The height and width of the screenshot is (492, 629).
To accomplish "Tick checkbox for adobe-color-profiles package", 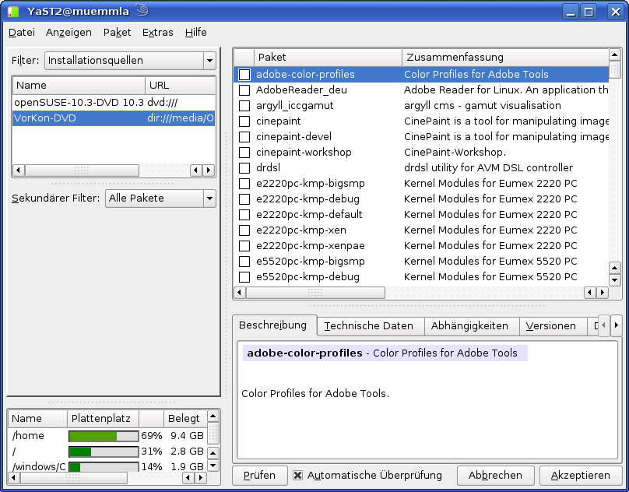I will pyautogui.click(x=244, y=75).
